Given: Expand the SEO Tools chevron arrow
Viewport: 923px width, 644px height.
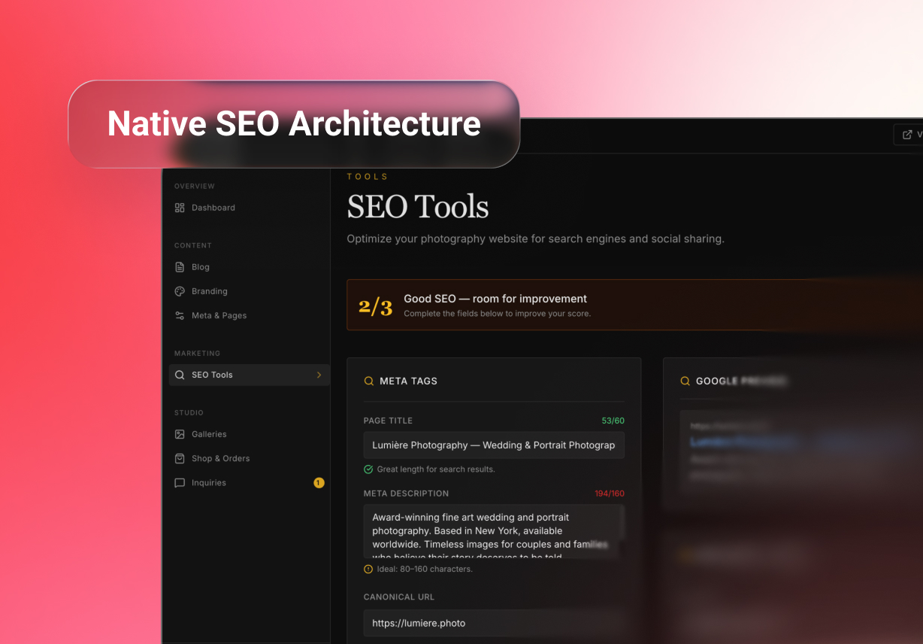Looking at the screenshot, I should click(319, 375).
